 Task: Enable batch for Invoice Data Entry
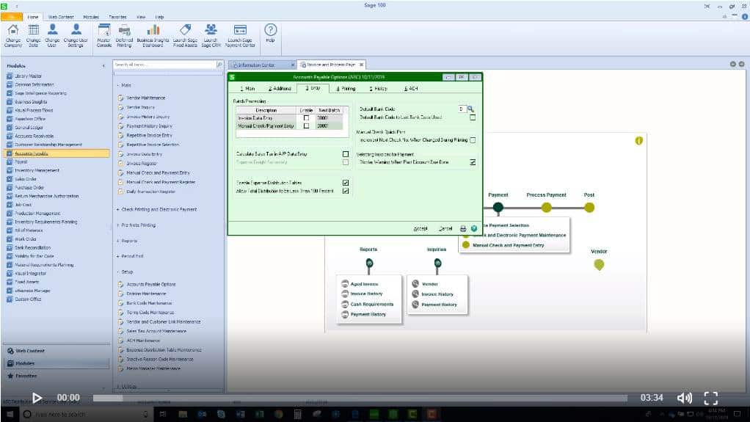(x=307, y=117)
